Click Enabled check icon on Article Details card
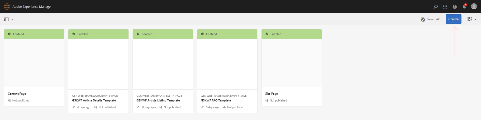Image resolution: width=481 pixels, height=120 pixels. (x=74, y=34)
